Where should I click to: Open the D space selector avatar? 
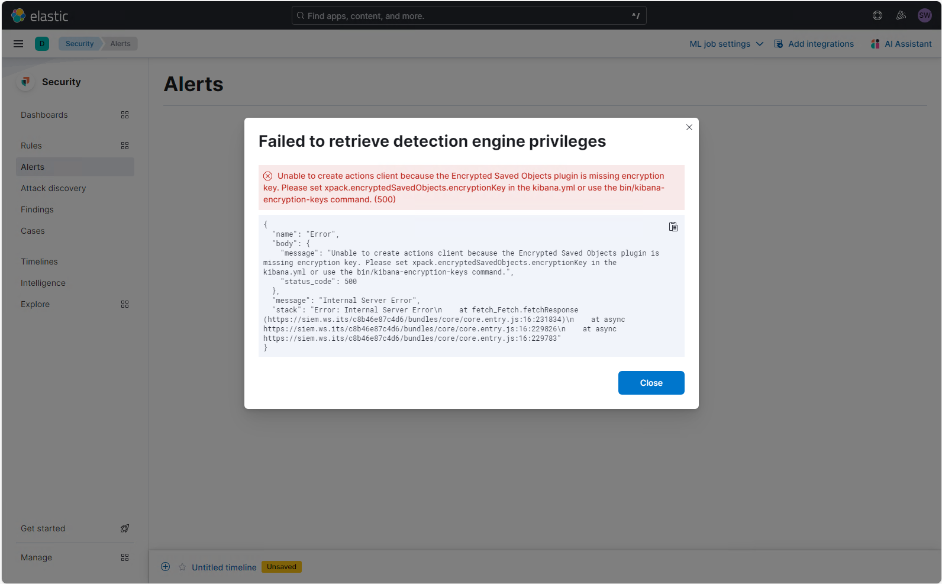point(42,44)
